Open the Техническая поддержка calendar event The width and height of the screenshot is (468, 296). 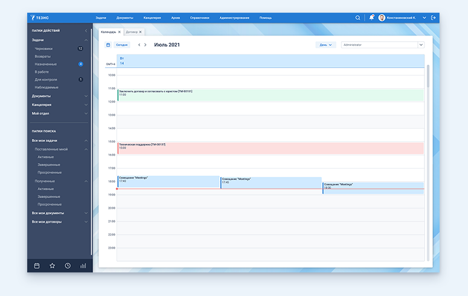[270, 148]
